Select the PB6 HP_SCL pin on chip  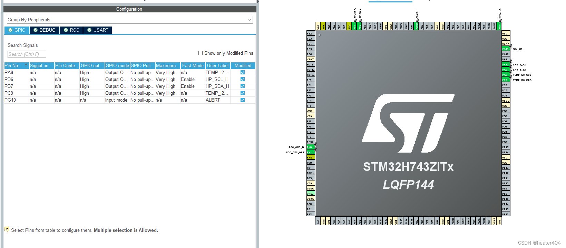click(x=359, y=26)
